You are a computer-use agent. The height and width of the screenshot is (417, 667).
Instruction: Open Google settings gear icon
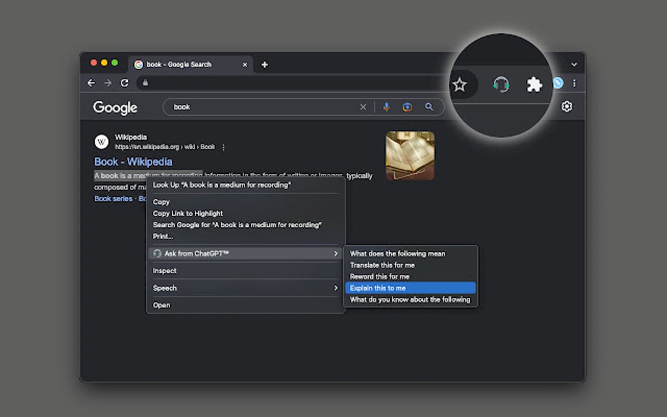(567, 107)
